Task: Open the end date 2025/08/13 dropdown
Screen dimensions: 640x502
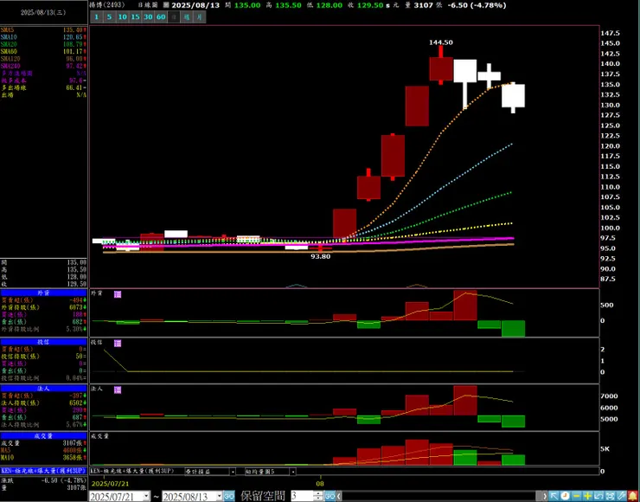Action: click(x=219, y=496)
